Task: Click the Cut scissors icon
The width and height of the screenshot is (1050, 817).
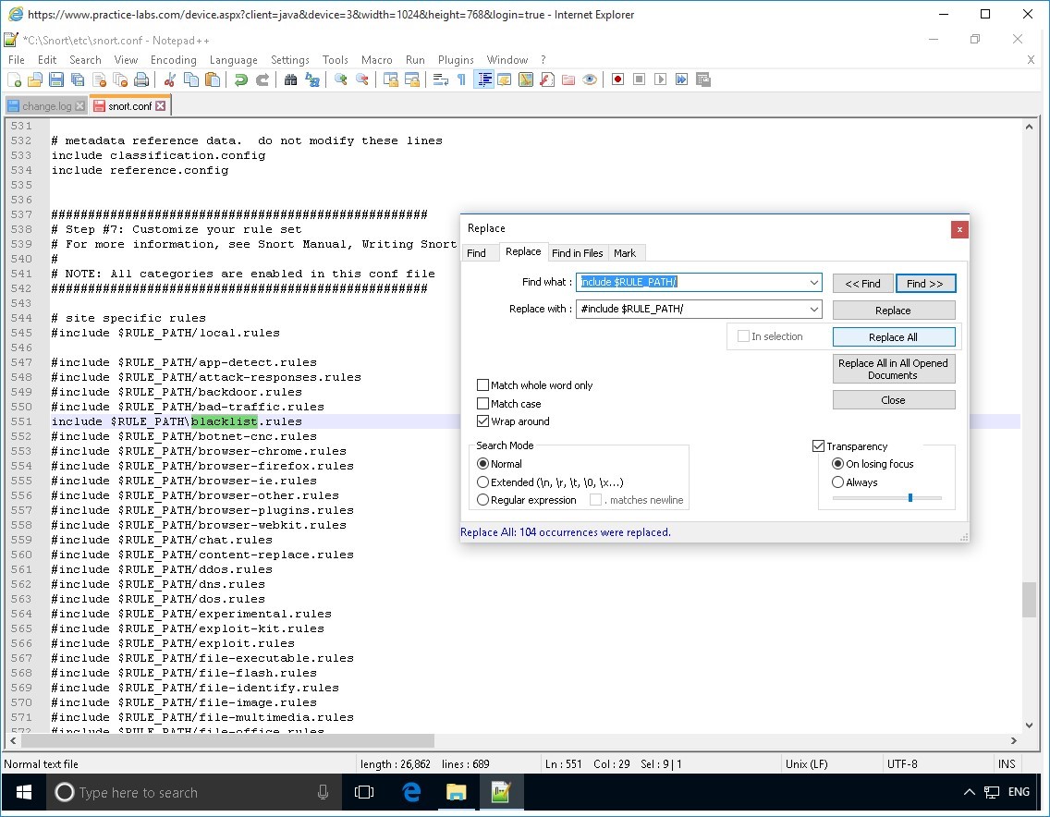Action: click(170, 80)
